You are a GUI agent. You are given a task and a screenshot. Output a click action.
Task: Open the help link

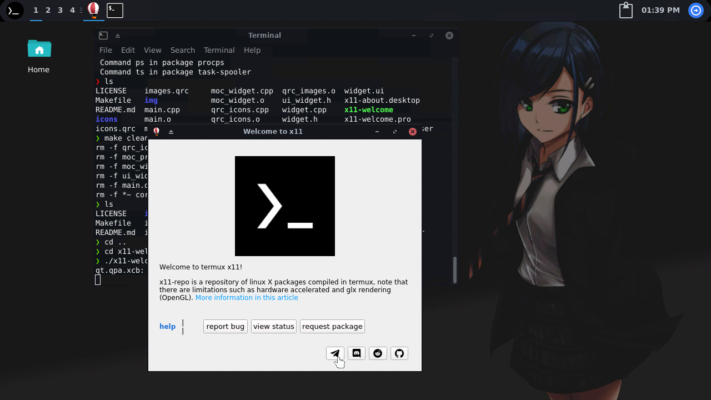coord(167,326)
